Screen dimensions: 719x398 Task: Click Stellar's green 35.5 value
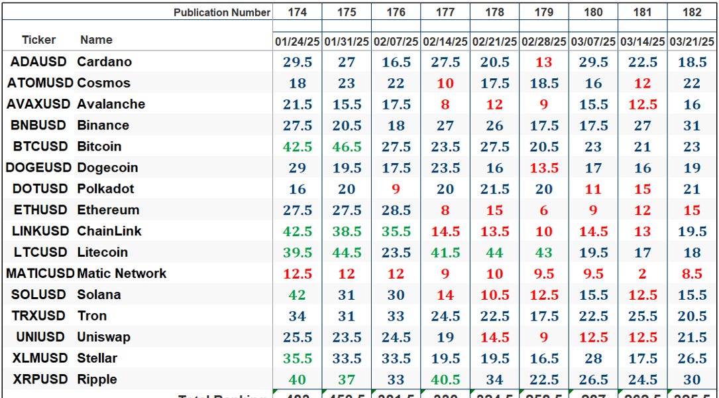(x=297, y=358)
